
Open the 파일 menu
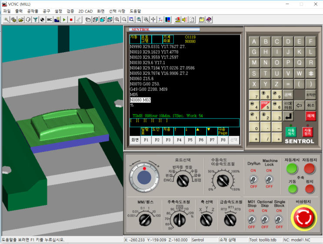point(7,11)
